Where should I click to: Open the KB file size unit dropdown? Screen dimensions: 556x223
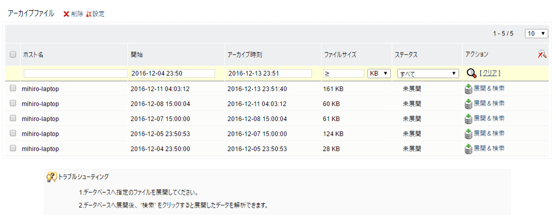379,74
